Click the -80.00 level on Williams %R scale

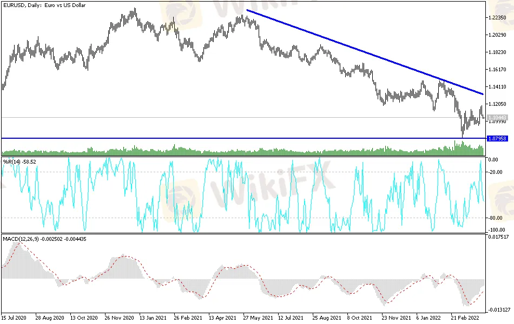pyautogui.click(x=495, y=218)
